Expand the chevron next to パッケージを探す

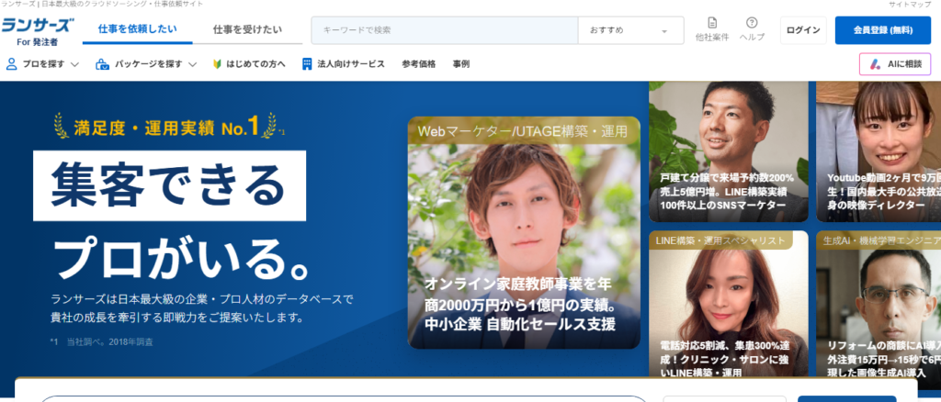[192, 64]
